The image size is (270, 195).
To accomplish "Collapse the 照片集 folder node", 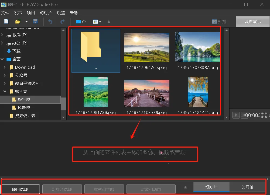I will [5, 92].
